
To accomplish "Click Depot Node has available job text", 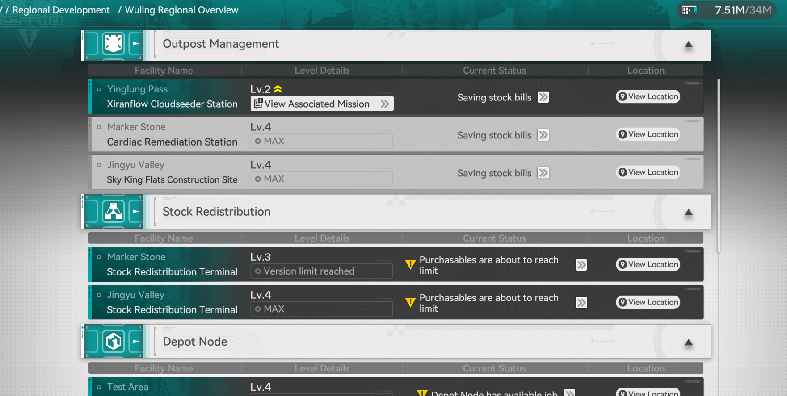I will tap(494, 393).
